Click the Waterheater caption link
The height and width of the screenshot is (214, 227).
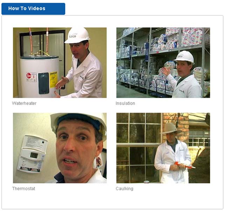24,103
